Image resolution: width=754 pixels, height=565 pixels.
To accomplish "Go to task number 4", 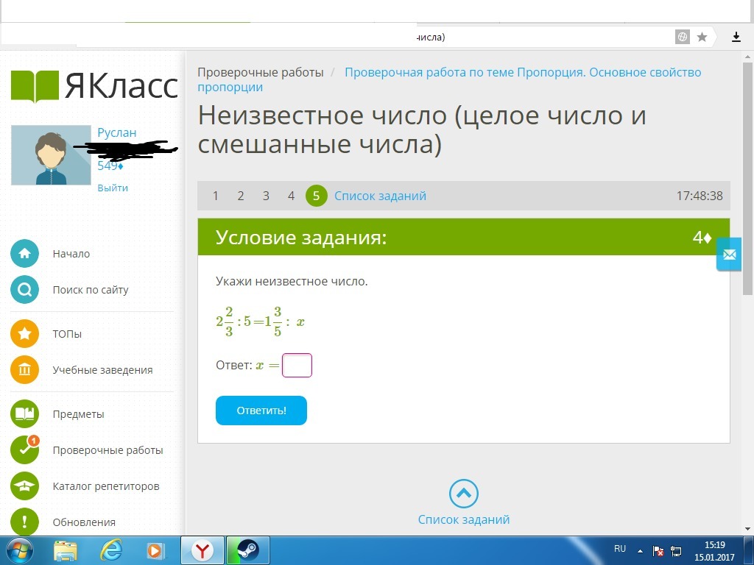I will pyautogui.click(x=291, y=196).
